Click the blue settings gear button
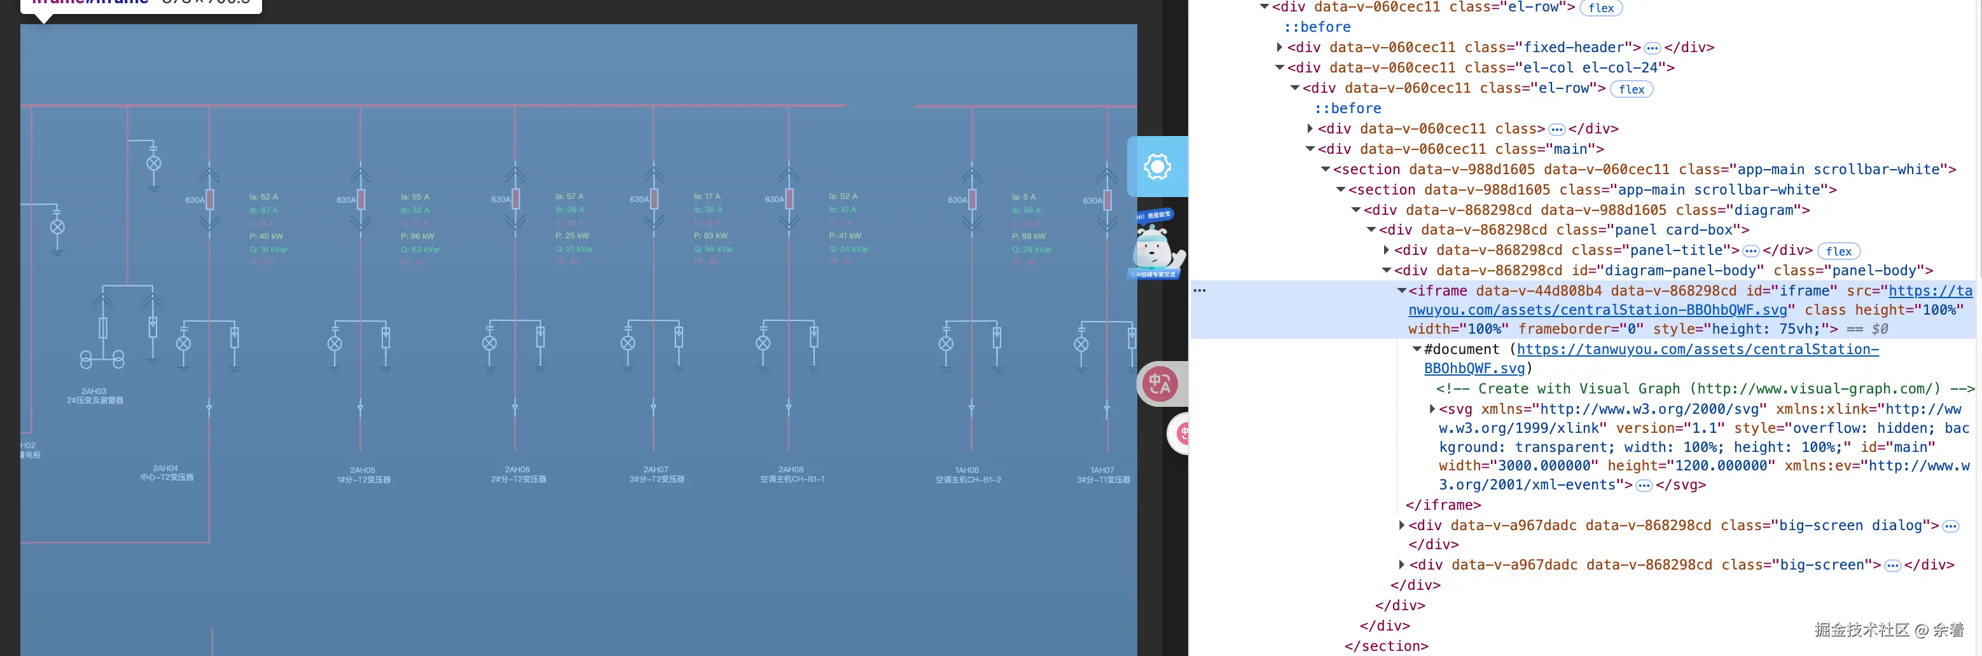Viewport: 1982px width, 656px height. pos(1156,166)
